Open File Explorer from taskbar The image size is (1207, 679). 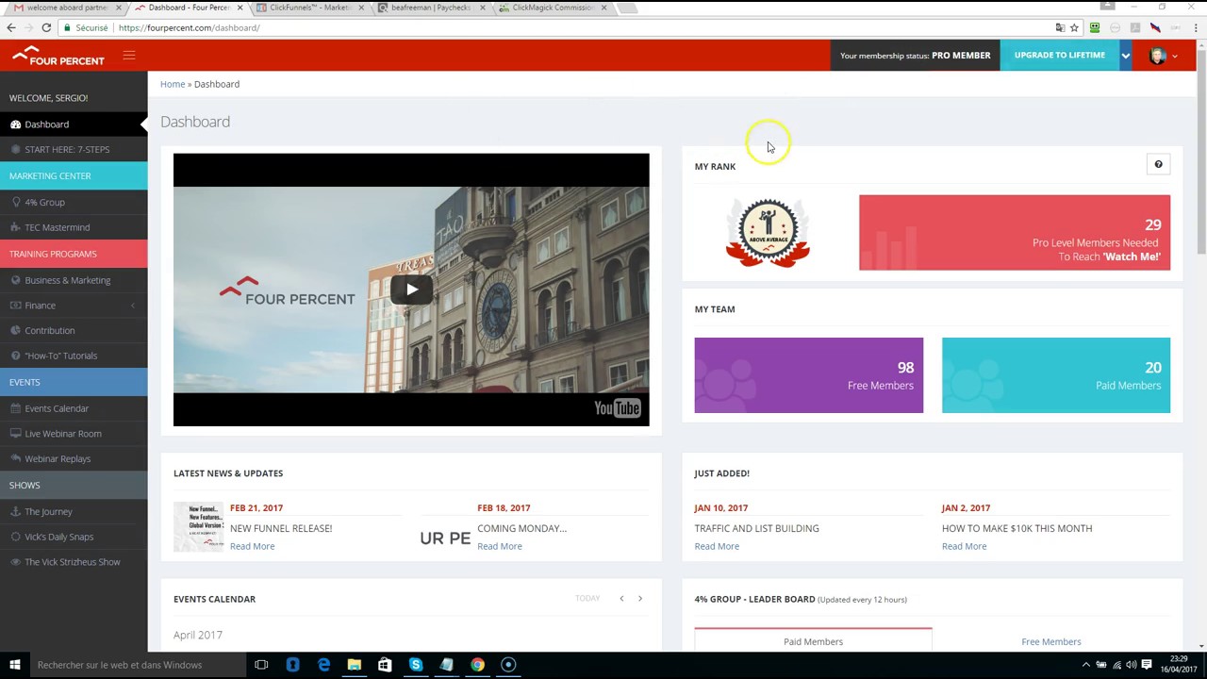[354, 665]
